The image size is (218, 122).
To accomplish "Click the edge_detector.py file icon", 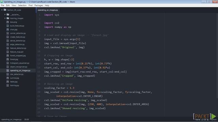I will click(7, 44).
